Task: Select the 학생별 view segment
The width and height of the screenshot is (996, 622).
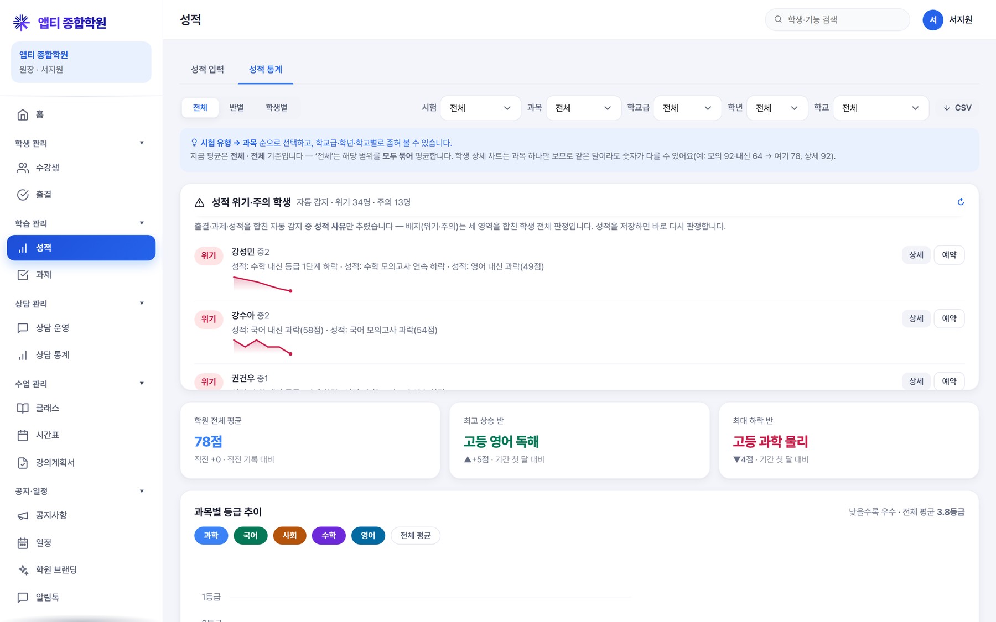Action: [277, 107]
